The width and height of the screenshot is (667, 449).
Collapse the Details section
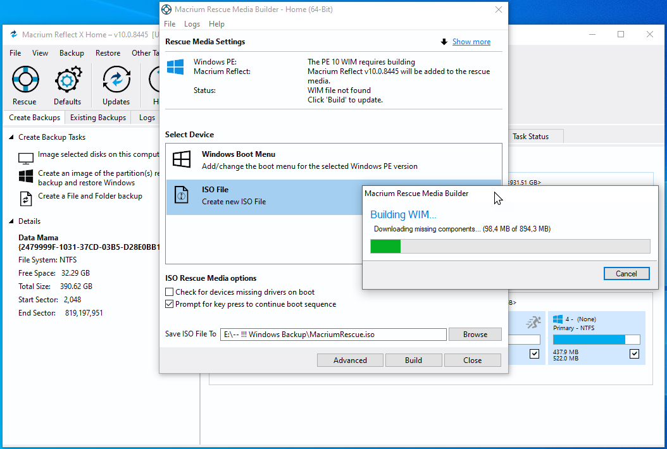pos(11,221)
